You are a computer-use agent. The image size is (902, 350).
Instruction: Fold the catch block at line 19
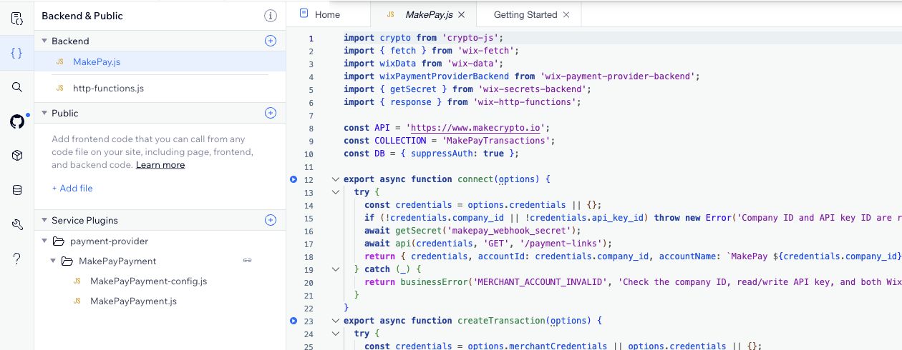tap(334, 269)
